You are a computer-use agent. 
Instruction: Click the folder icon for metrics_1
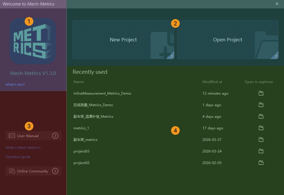(x=261, y=128)
